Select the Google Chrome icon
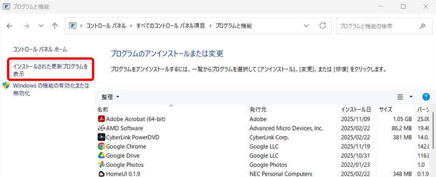Viewport: 436px width, 177px height. pyautogui.click(x=101, y=147)
